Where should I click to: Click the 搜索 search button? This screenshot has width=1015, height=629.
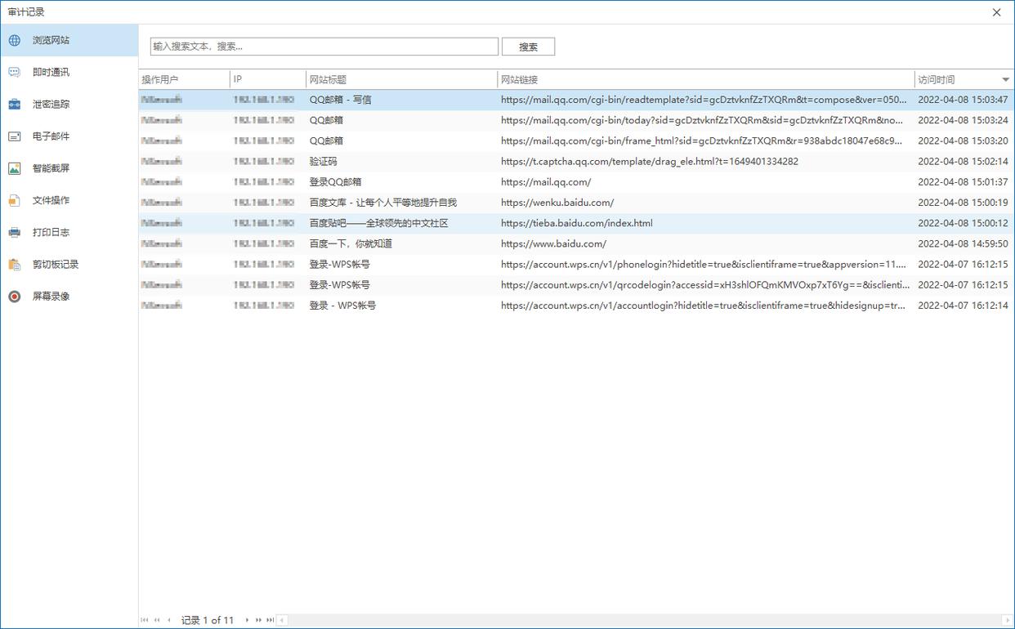[x=528, y=47]
